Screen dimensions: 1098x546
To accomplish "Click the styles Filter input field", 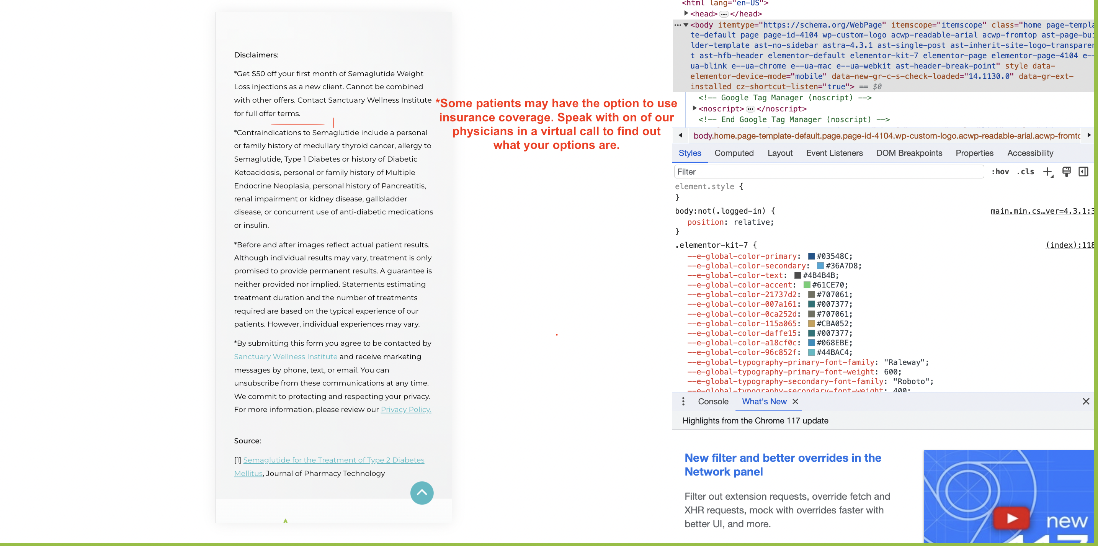I will pos(828,172).
